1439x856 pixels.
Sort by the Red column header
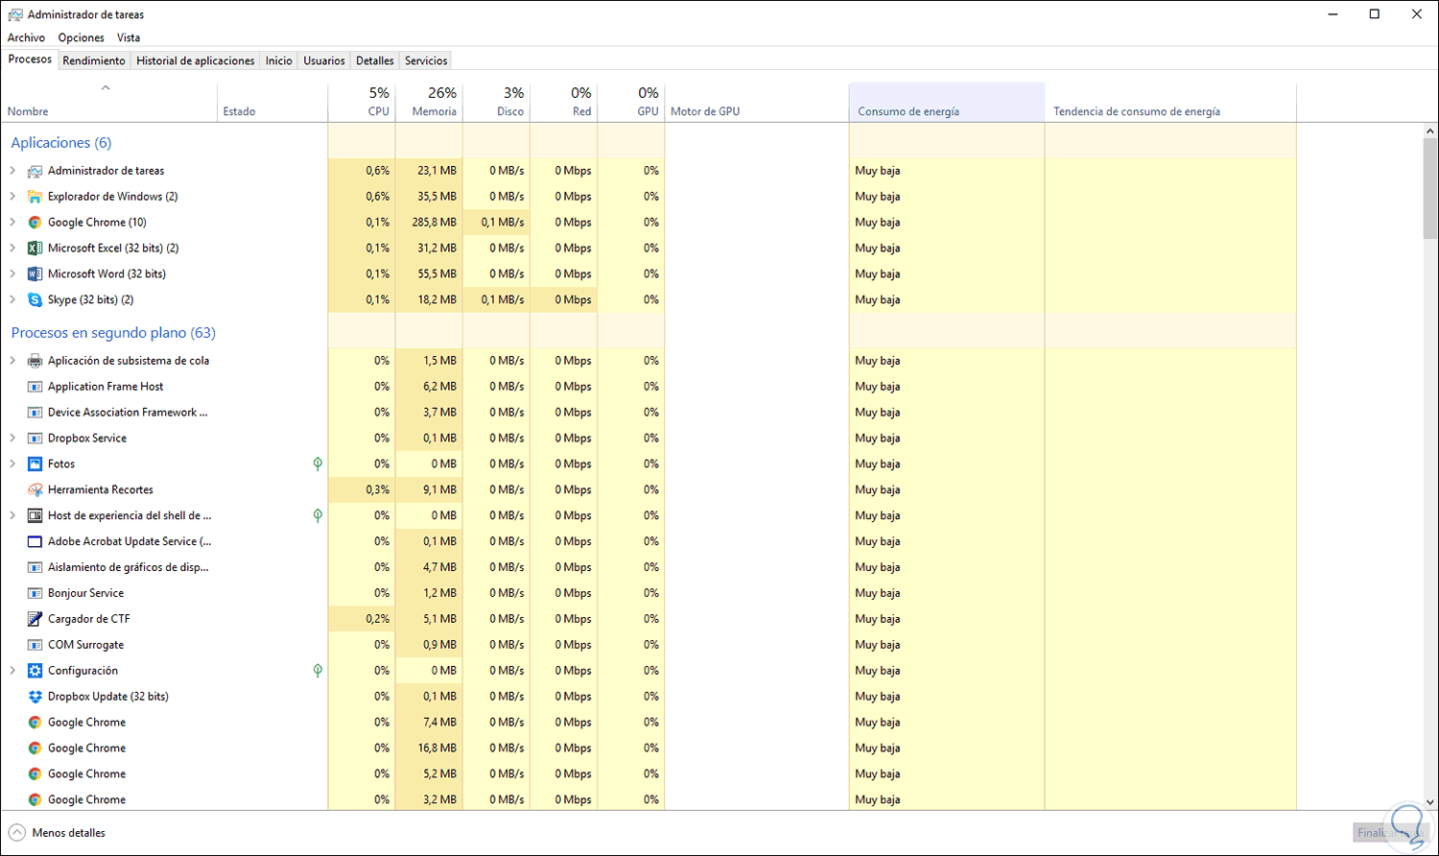coord(563,102)
